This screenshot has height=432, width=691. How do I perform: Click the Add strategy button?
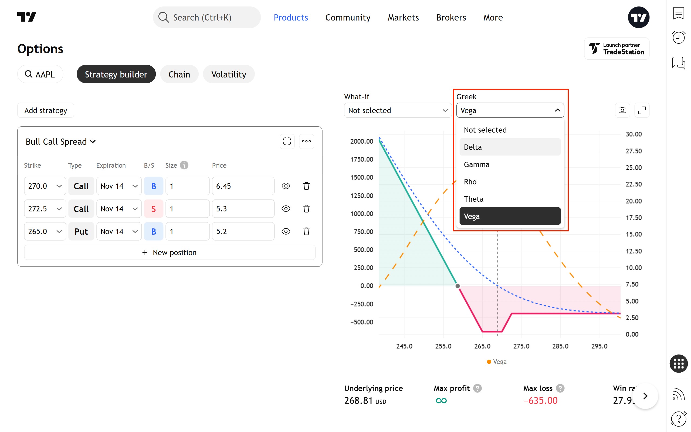(46, 110)
